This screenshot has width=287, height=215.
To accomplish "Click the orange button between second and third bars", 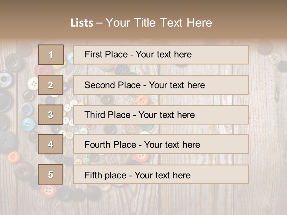I will tap(143, 100).
